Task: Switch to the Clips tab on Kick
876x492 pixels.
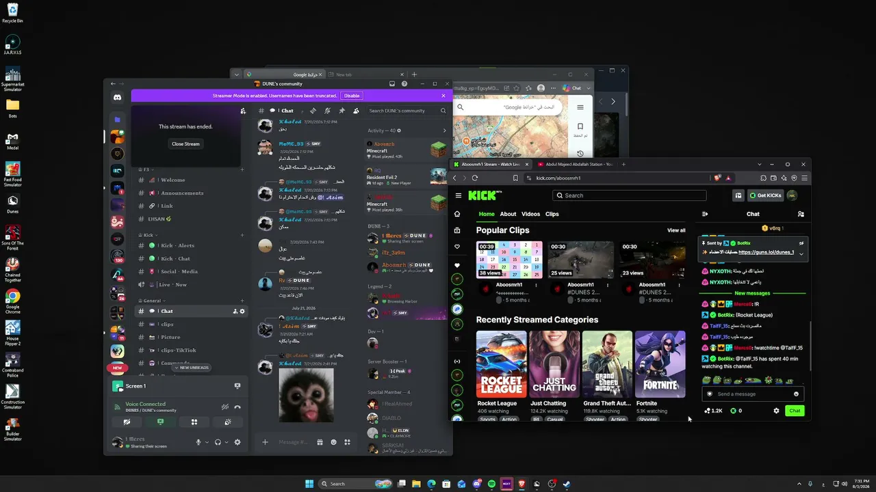Action: pos(552,214)
